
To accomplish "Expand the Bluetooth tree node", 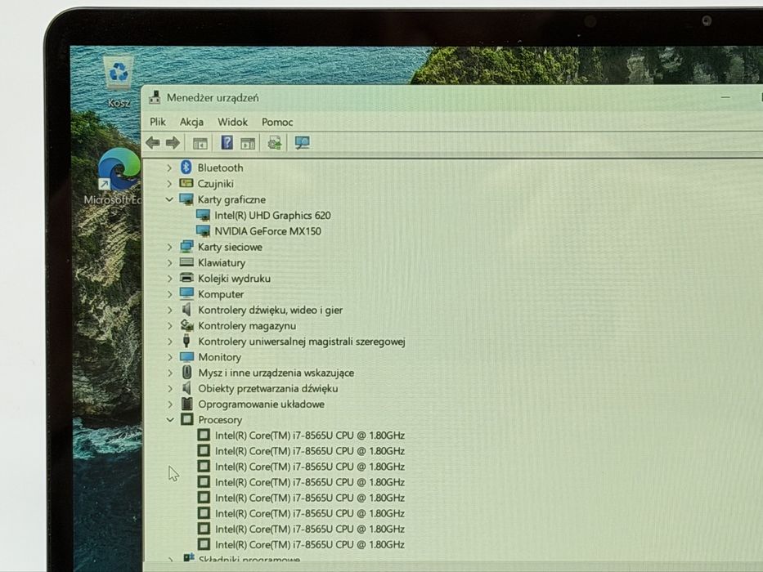I will [169, 168].
